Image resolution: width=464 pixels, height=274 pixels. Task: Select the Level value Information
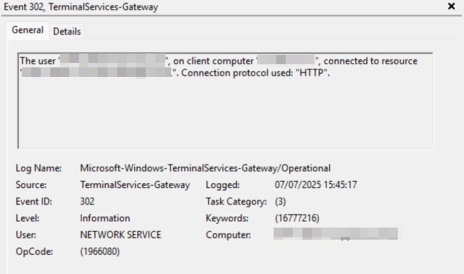pyautogui.click(x=105, y=218)
